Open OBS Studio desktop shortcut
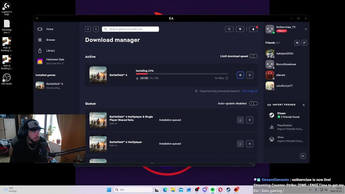The width and height of the screenshot is (345, 194). 7,79
